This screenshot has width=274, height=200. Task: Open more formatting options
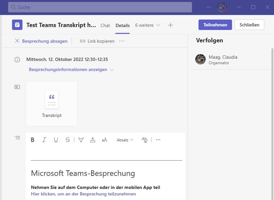click(158, 140)
